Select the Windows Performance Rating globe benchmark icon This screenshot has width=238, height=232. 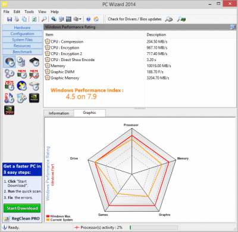coord(10,62)
